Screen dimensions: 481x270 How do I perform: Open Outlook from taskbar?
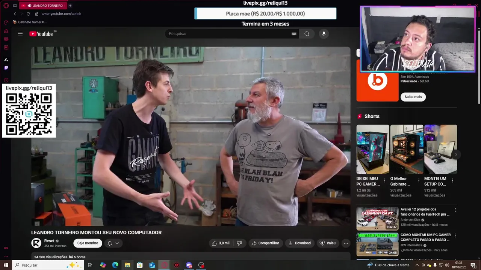pos(152,265)
